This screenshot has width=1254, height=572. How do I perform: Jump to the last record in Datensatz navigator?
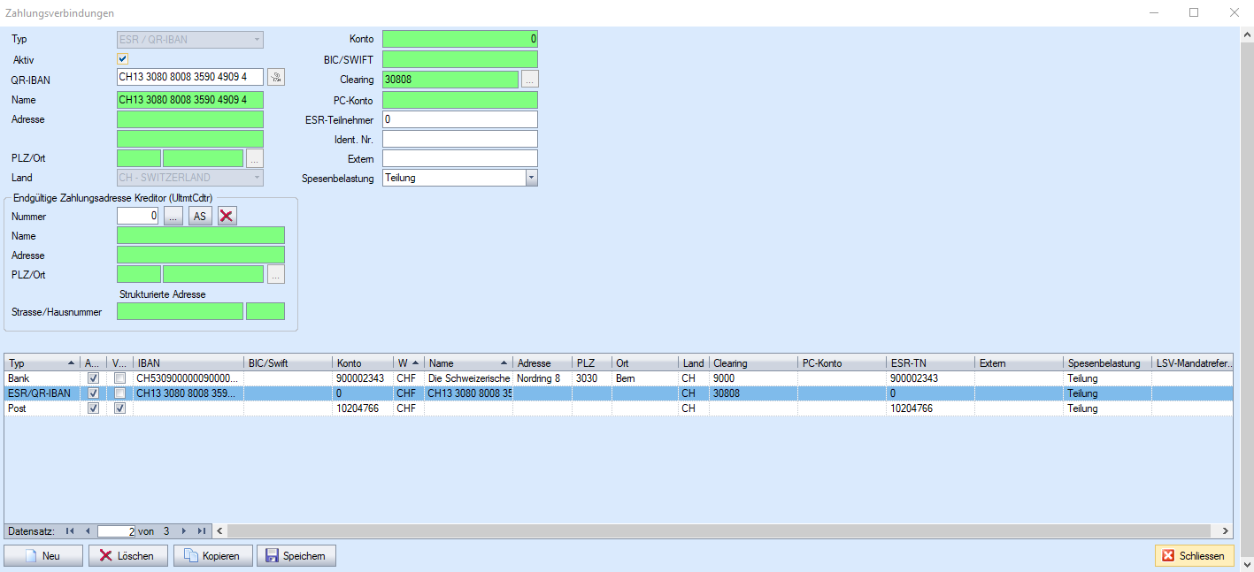point(201,531)
